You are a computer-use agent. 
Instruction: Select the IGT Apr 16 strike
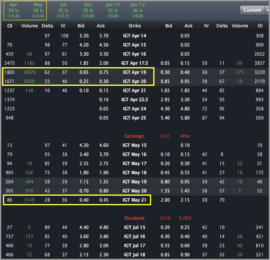tap(135, 54)
